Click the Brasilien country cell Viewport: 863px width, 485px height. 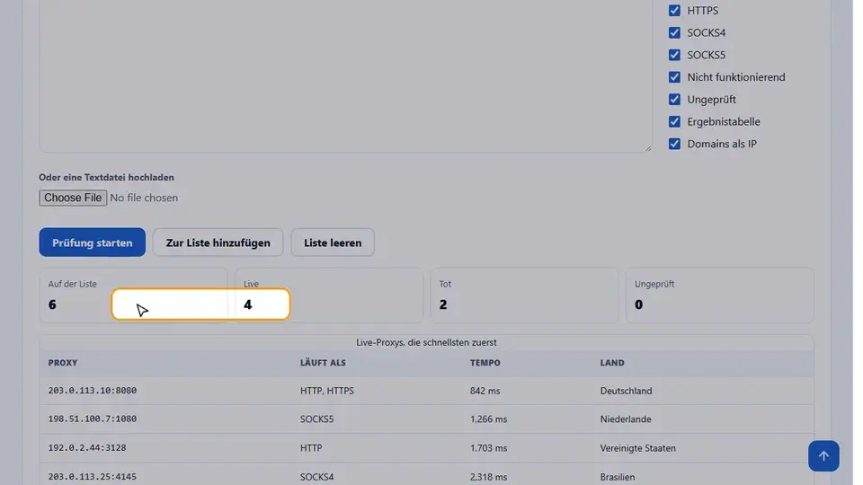618,477
